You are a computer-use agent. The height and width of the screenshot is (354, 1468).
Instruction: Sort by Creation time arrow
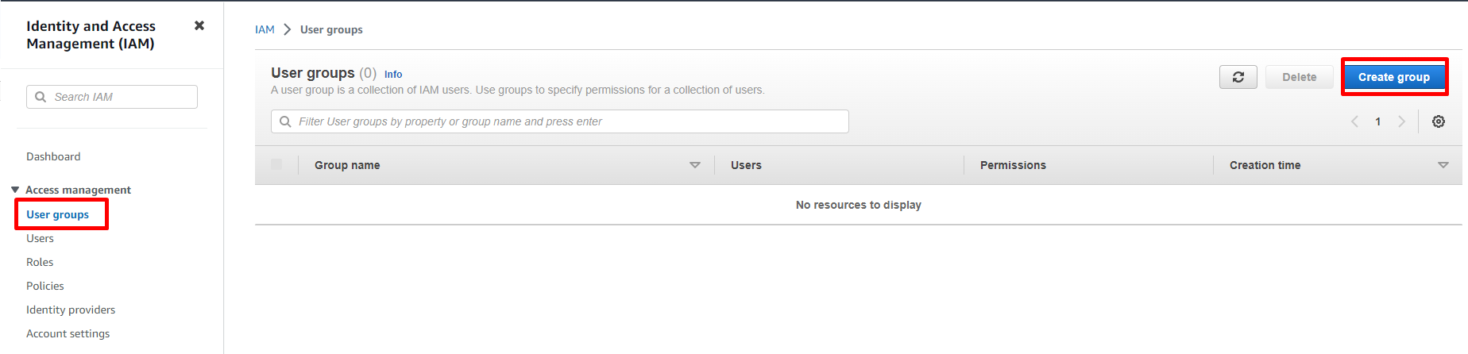click(1443, 165)
